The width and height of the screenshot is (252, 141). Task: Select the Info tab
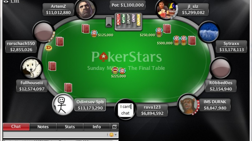click(x=97, y=127)
